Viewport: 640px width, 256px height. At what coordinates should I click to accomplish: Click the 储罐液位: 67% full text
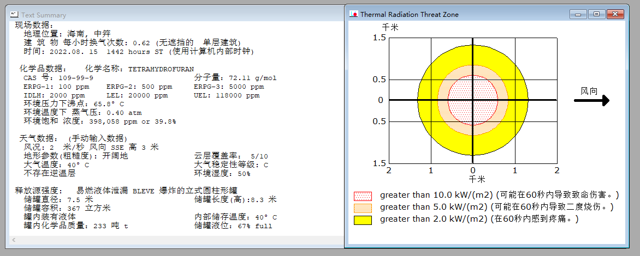point(233,226)
